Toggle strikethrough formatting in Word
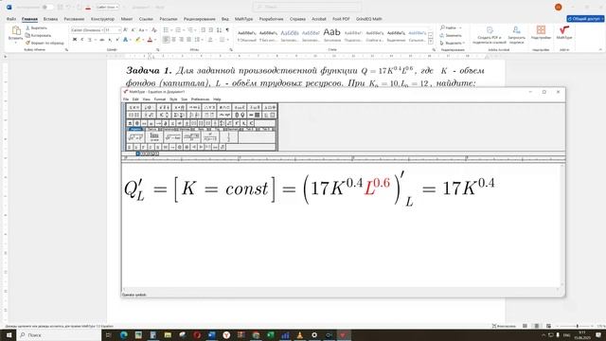Viewport: 606px width, 341px height. [102, 40]
